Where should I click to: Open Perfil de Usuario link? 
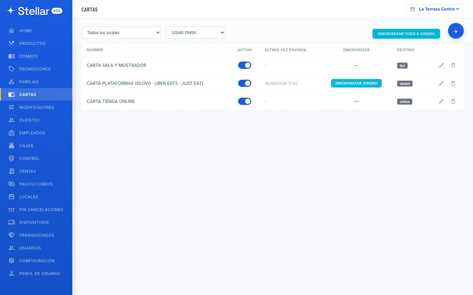point(36,274)
